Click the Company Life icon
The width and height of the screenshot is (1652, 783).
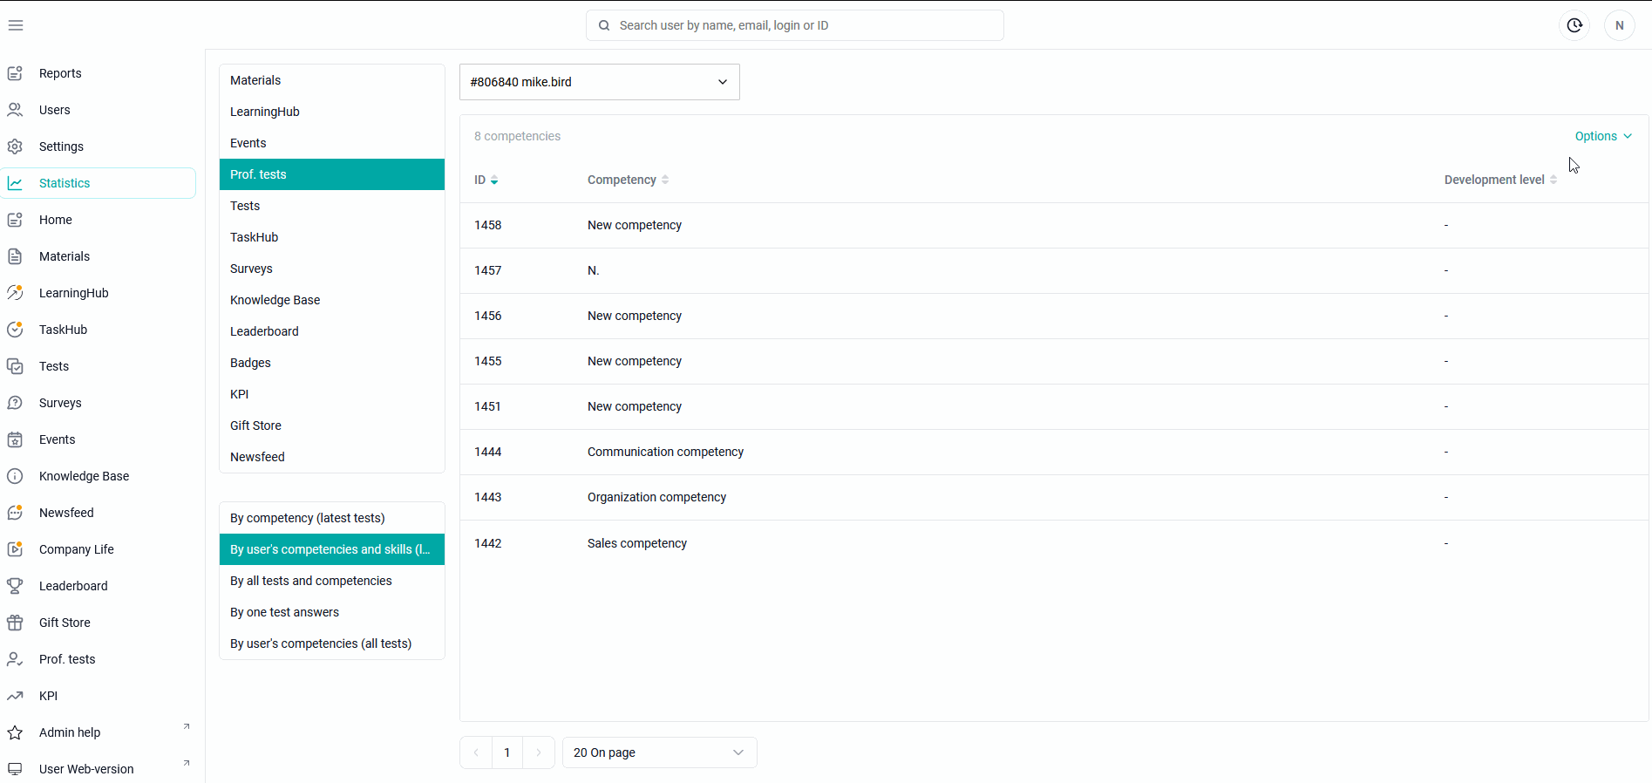pos(15,549)
